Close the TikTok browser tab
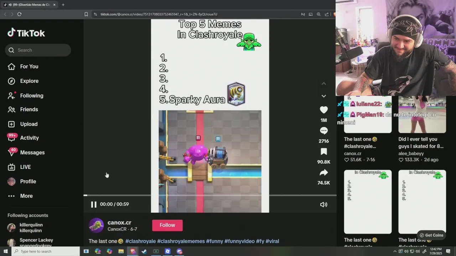This screenshot has width=456, height=256. tap(54, 5)
